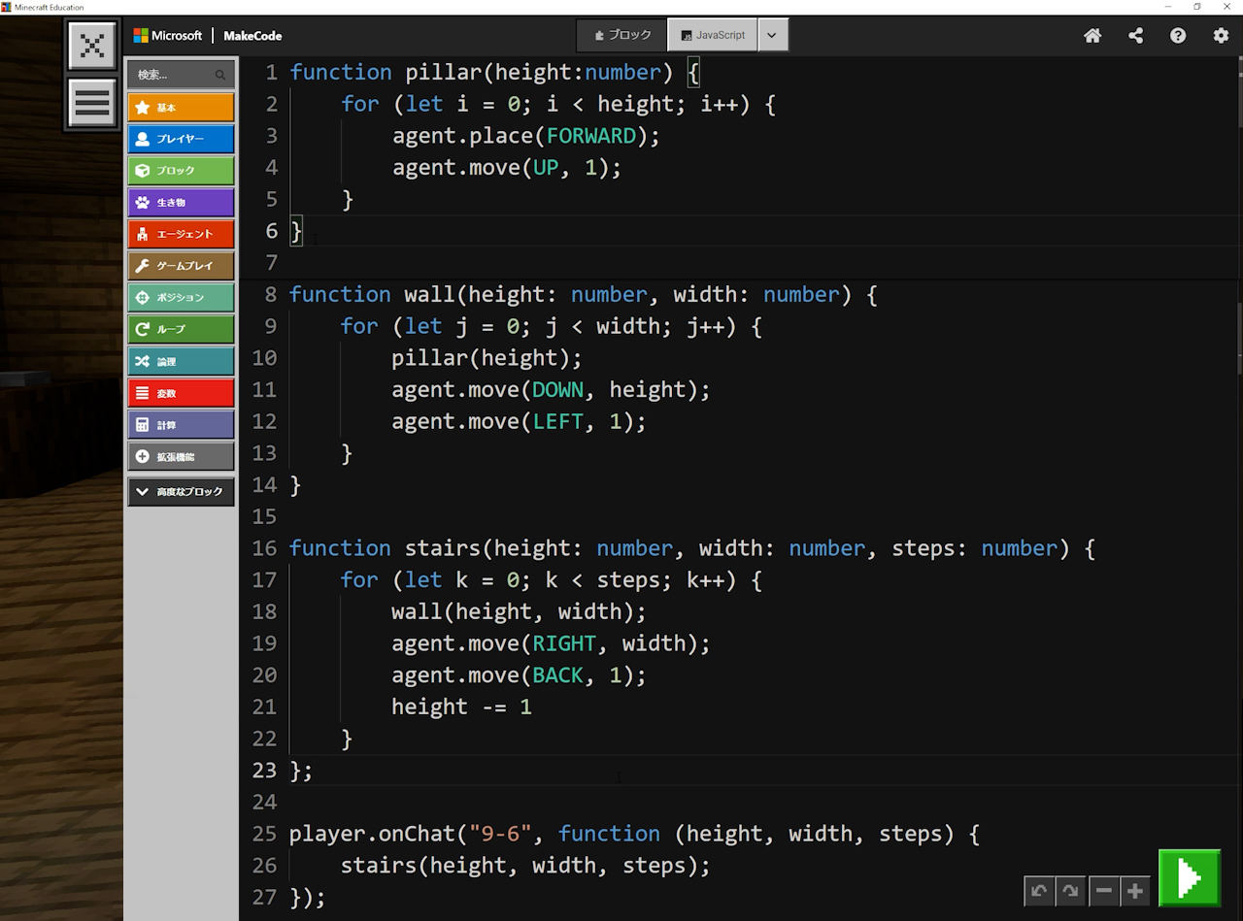Image resolution: width=1243 pixels, height=921 pixels.
Task: Open the language dropdown next to JavaScript
Action: click(x=772, y=35)
